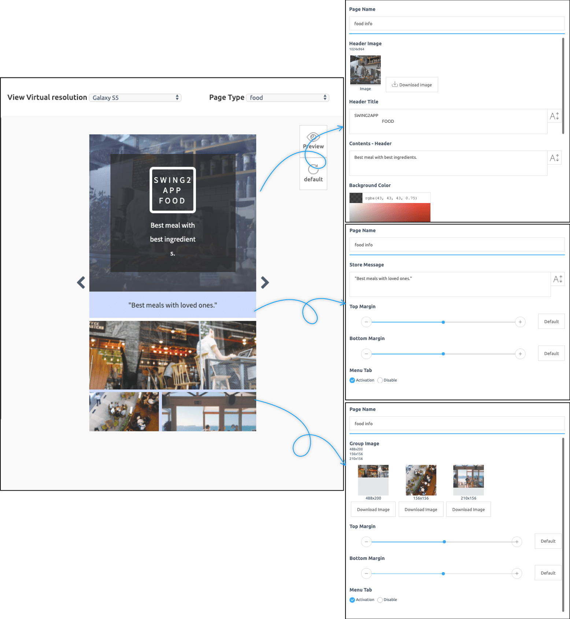Click the default reset icon
This screenshot has height=619, width=570.
[x=313, y=170]
